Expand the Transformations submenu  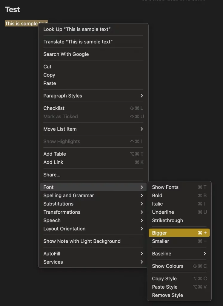click(93, 212)
